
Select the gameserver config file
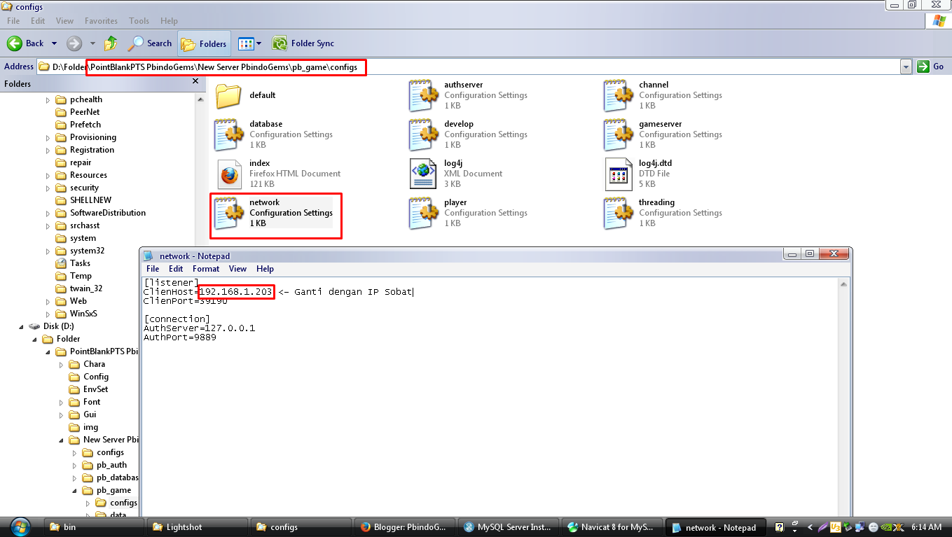pos(618,135)
